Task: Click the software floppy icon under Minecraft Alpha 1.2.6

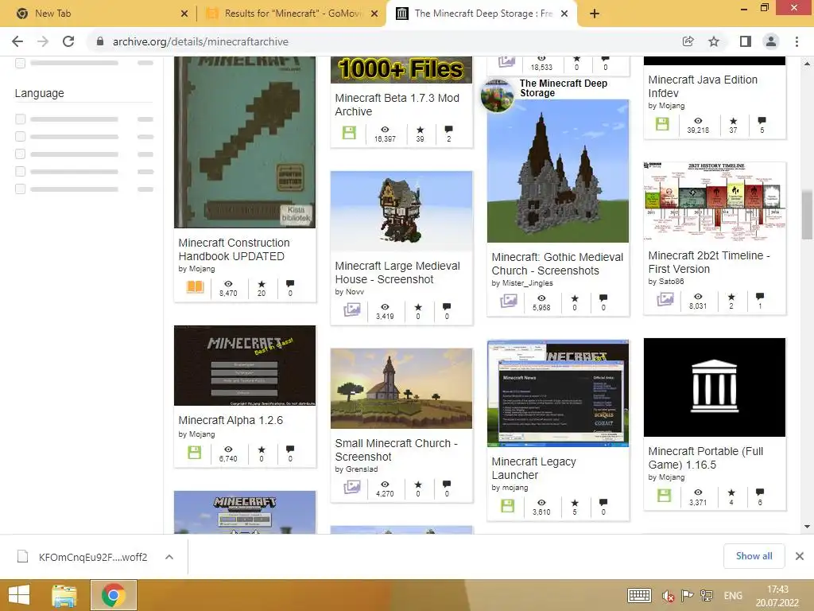Action: tap(194, 453)
